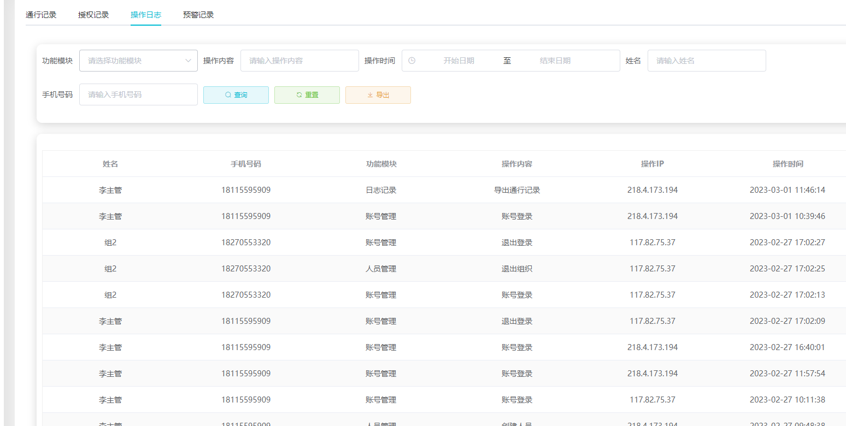Viewport: 846px width, 426px height.
Task: Click the 功能模块 column header
Action: coord(381,164)
